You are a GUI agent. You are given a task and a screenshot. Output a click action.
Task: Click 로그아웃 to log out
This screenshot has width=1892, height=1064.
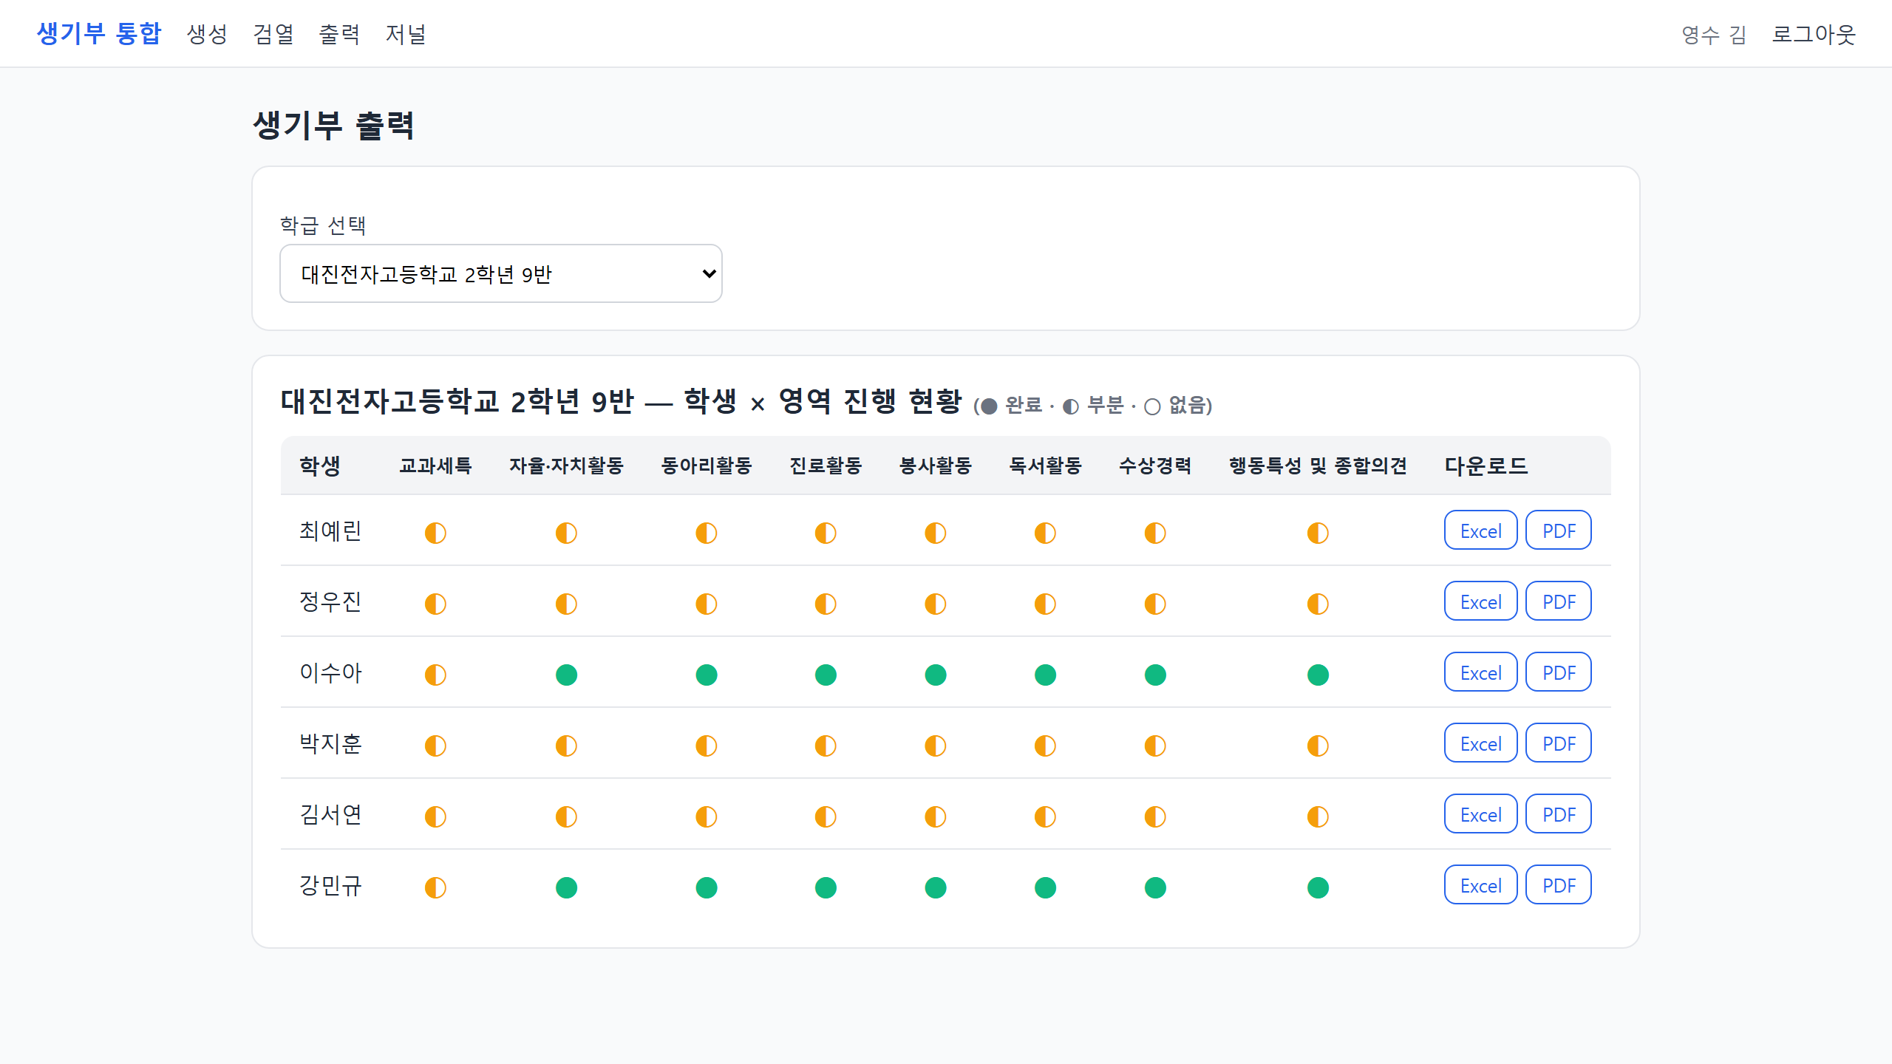tap(1814, 34)
